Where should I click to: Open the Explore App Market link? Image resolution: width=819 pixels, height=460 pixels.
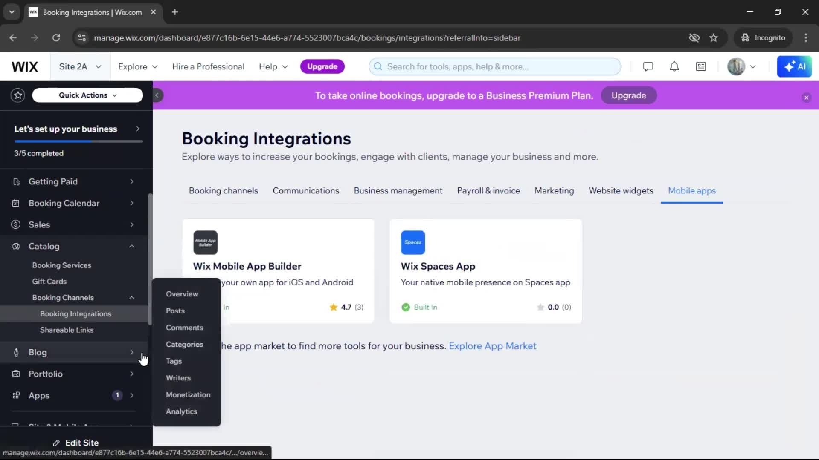(492, 346)
